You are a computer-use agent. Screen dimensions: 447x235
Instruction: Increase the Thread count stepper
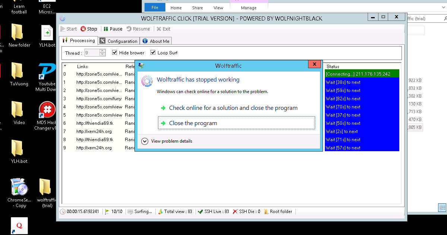[x=102, y=51]
